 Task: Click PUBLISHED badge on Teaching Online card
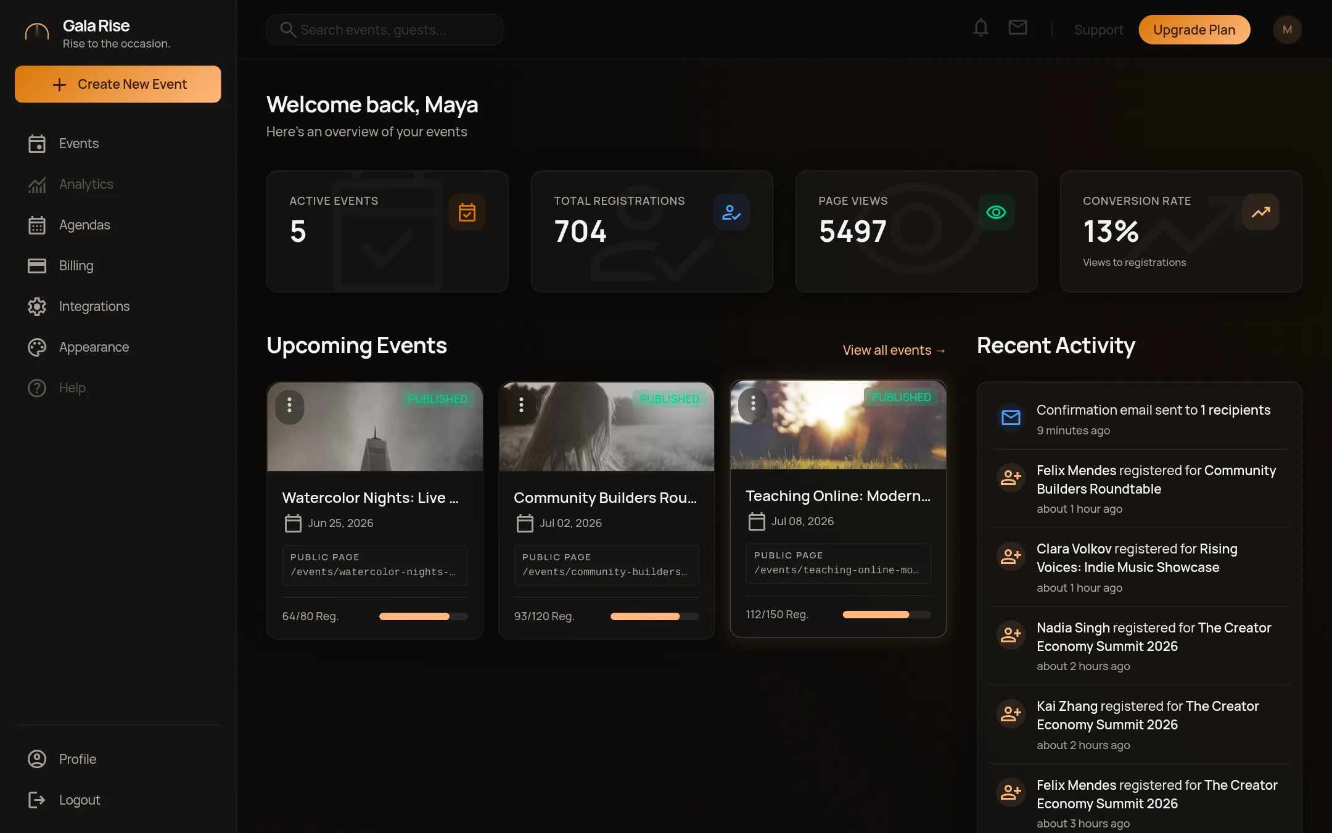pyautogui.click(x=901, y=397)
